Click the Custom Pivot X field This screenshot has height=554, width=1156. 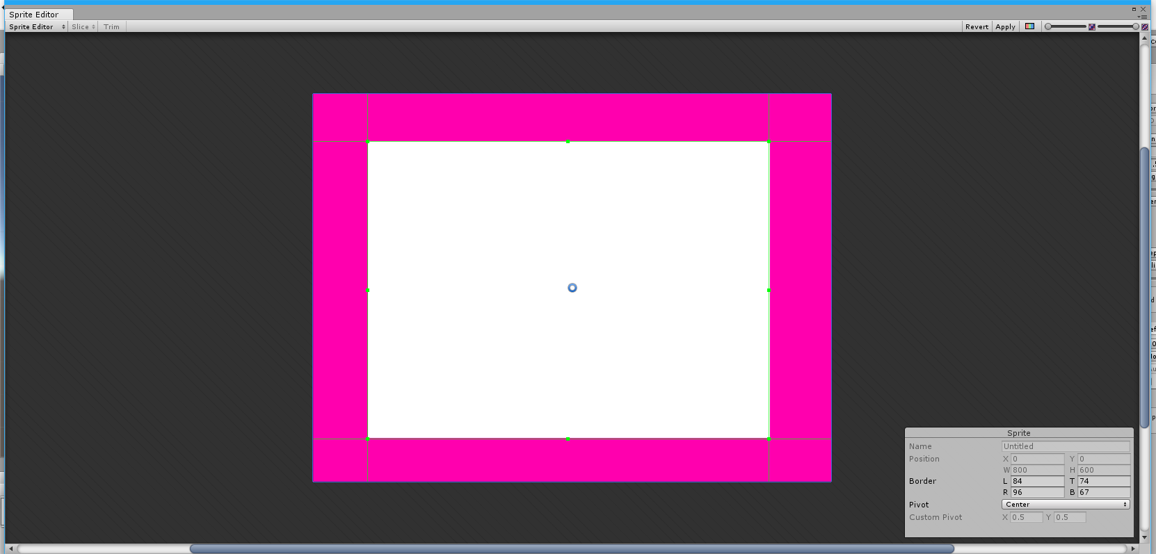point(1027,517)
